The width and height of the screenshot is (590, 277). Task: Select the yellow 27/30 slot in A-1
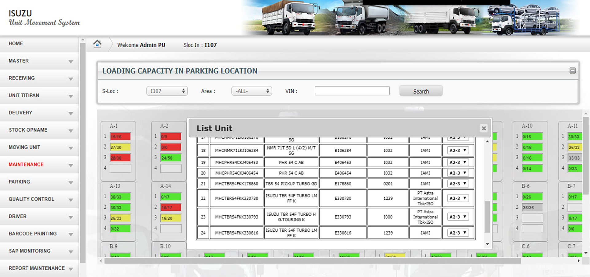[x=120, y=147]
